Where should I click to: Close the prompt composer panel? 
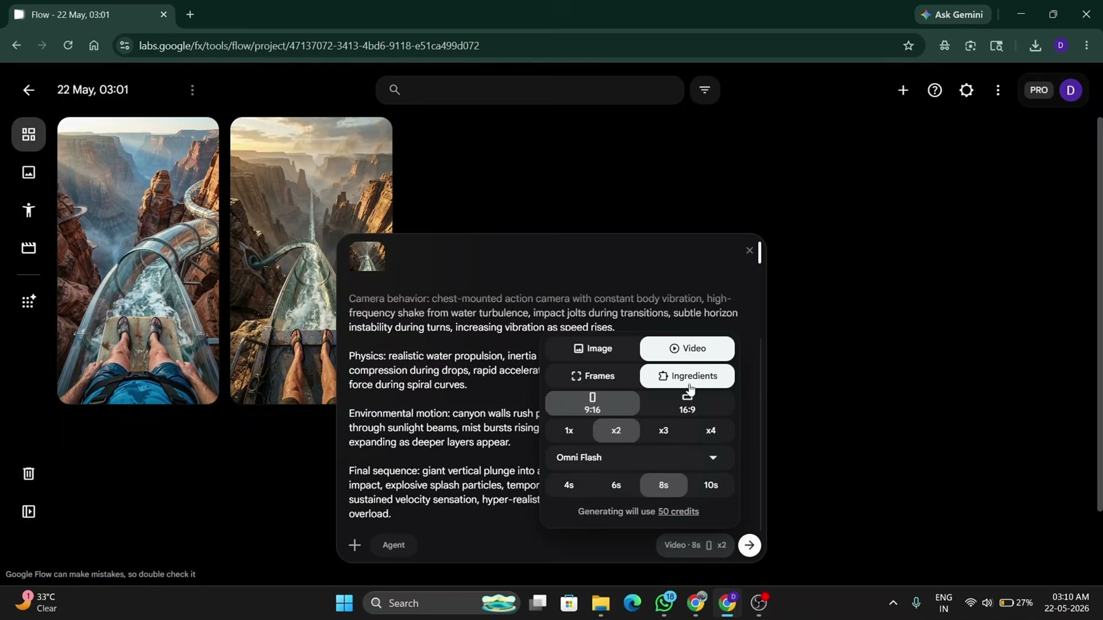[749, 250]
